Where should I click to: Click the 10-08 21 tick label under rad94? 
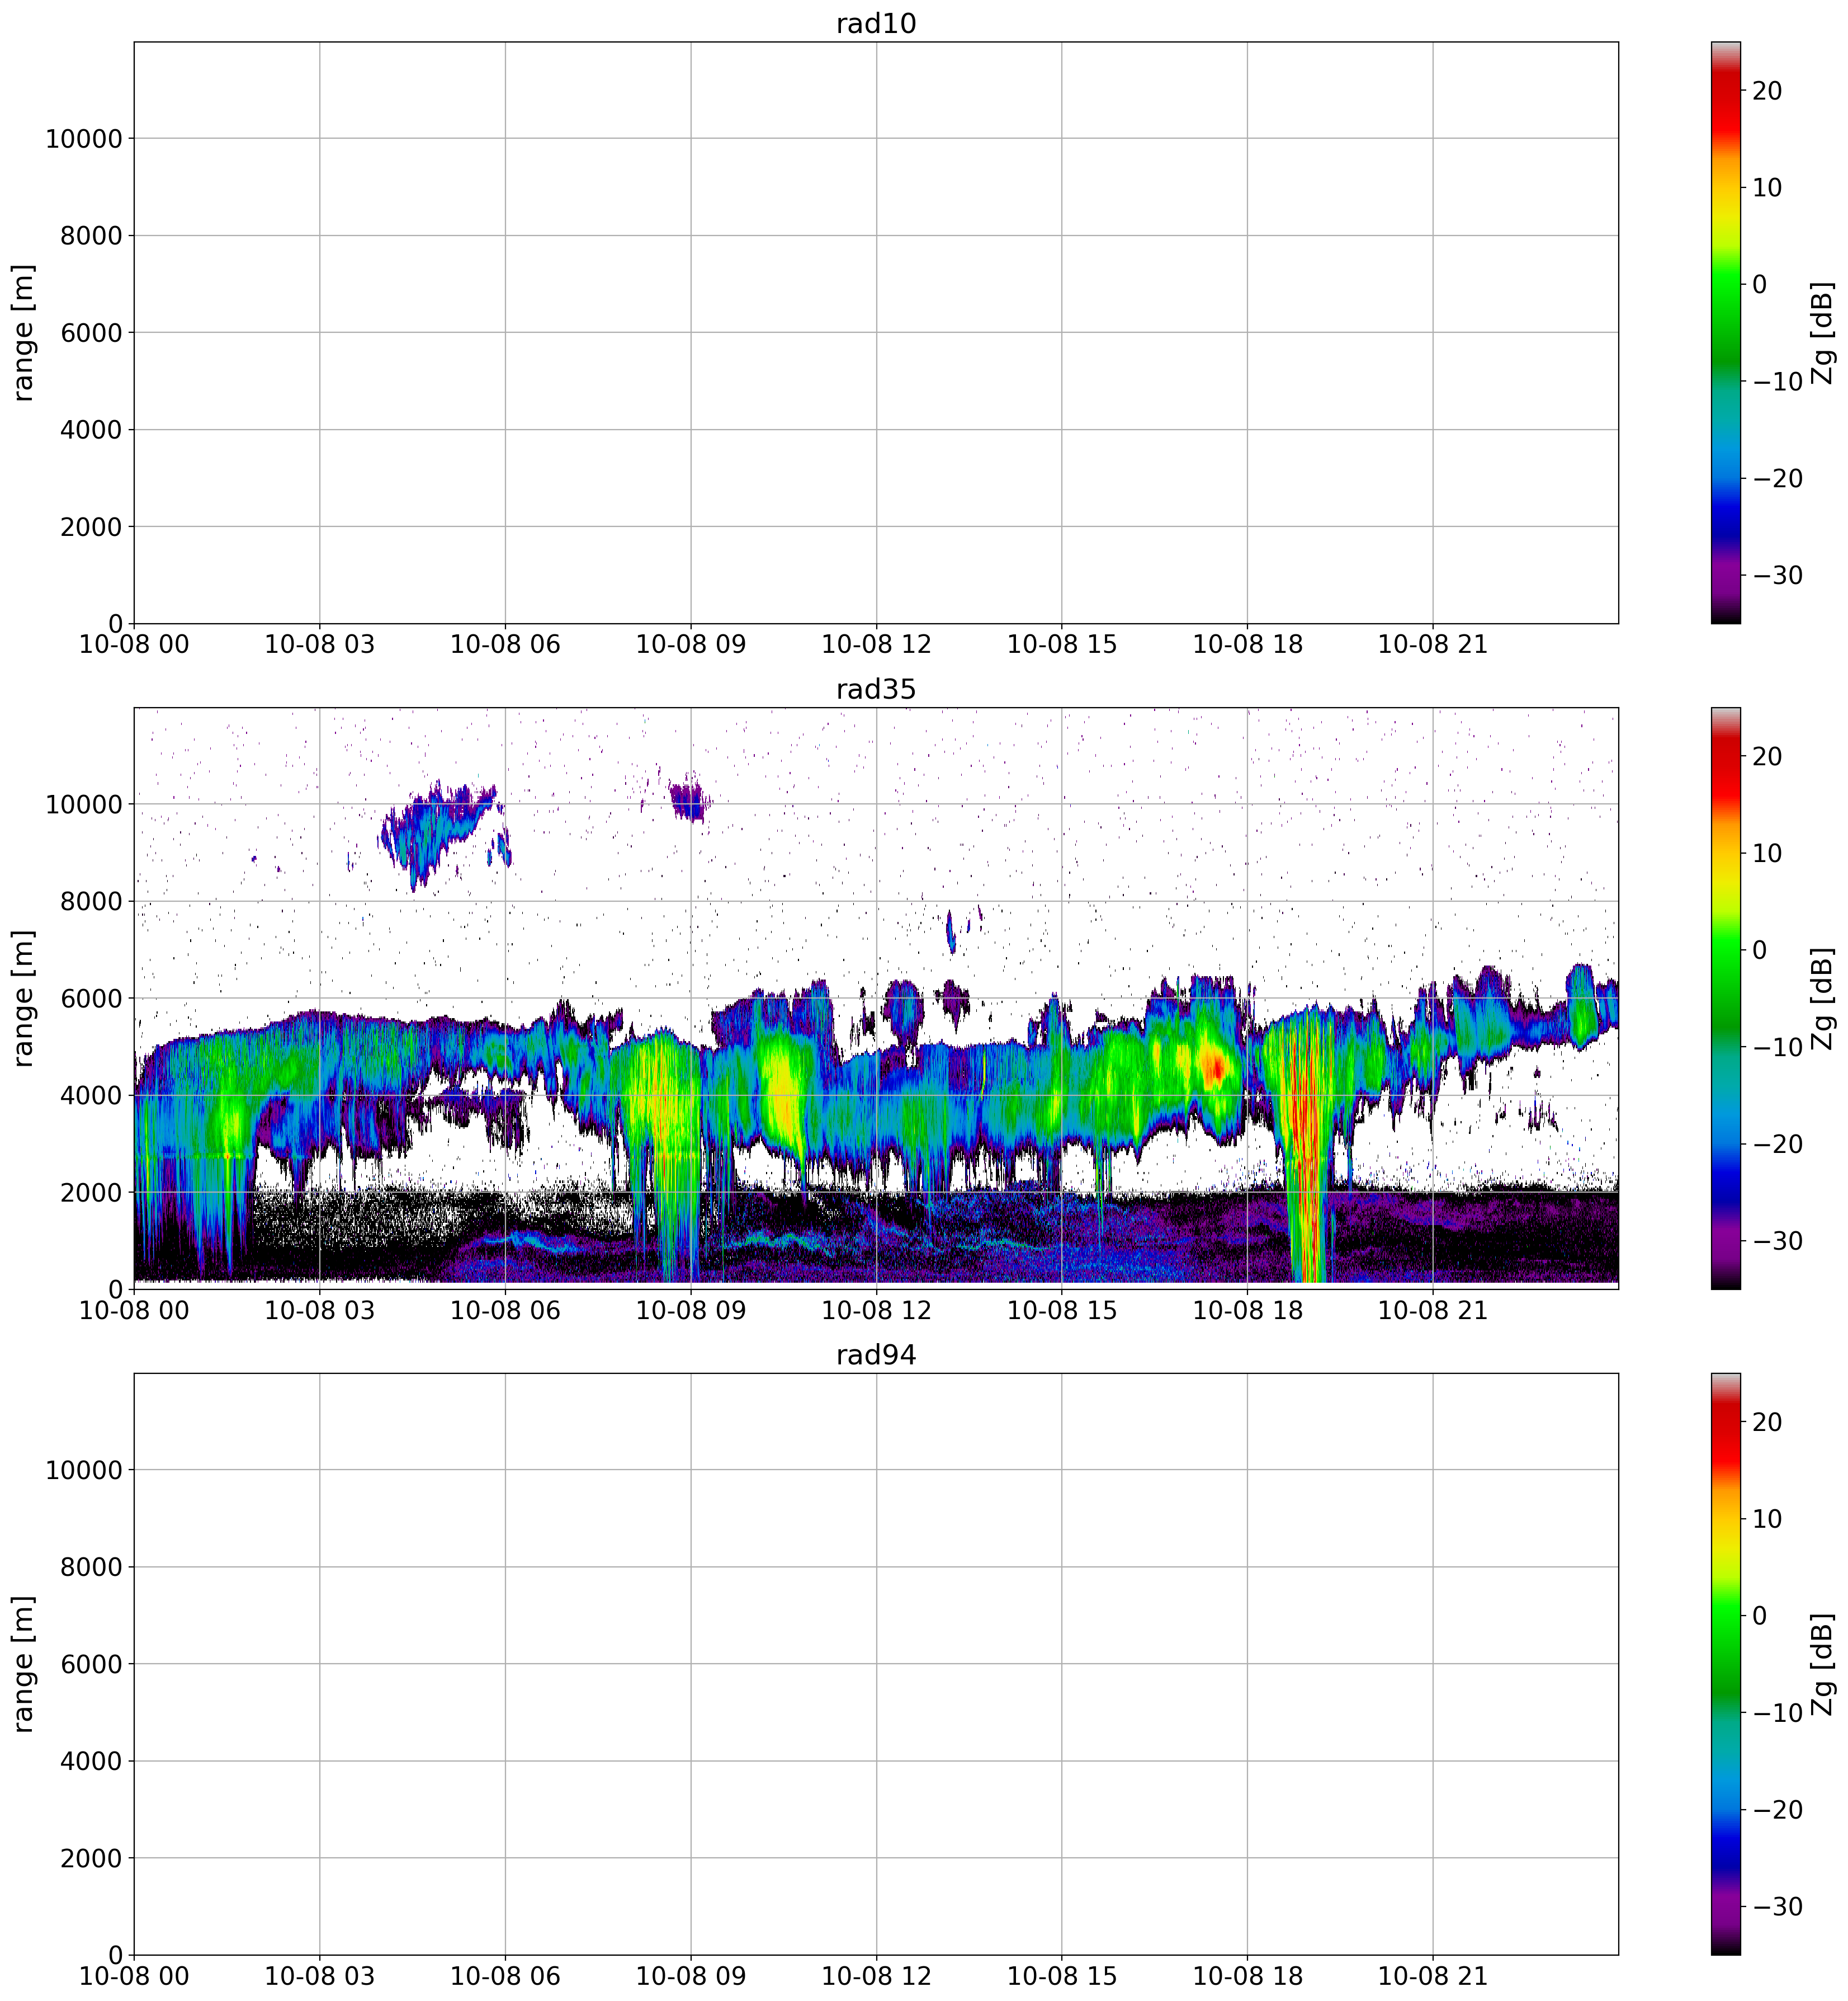[1432, 1976]
